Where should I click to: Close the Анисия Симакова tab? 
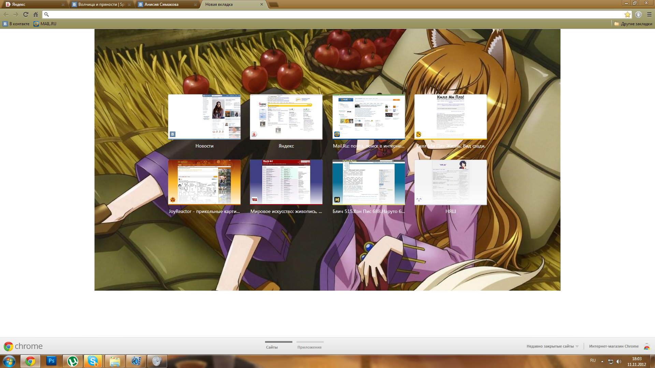(195, 5)
